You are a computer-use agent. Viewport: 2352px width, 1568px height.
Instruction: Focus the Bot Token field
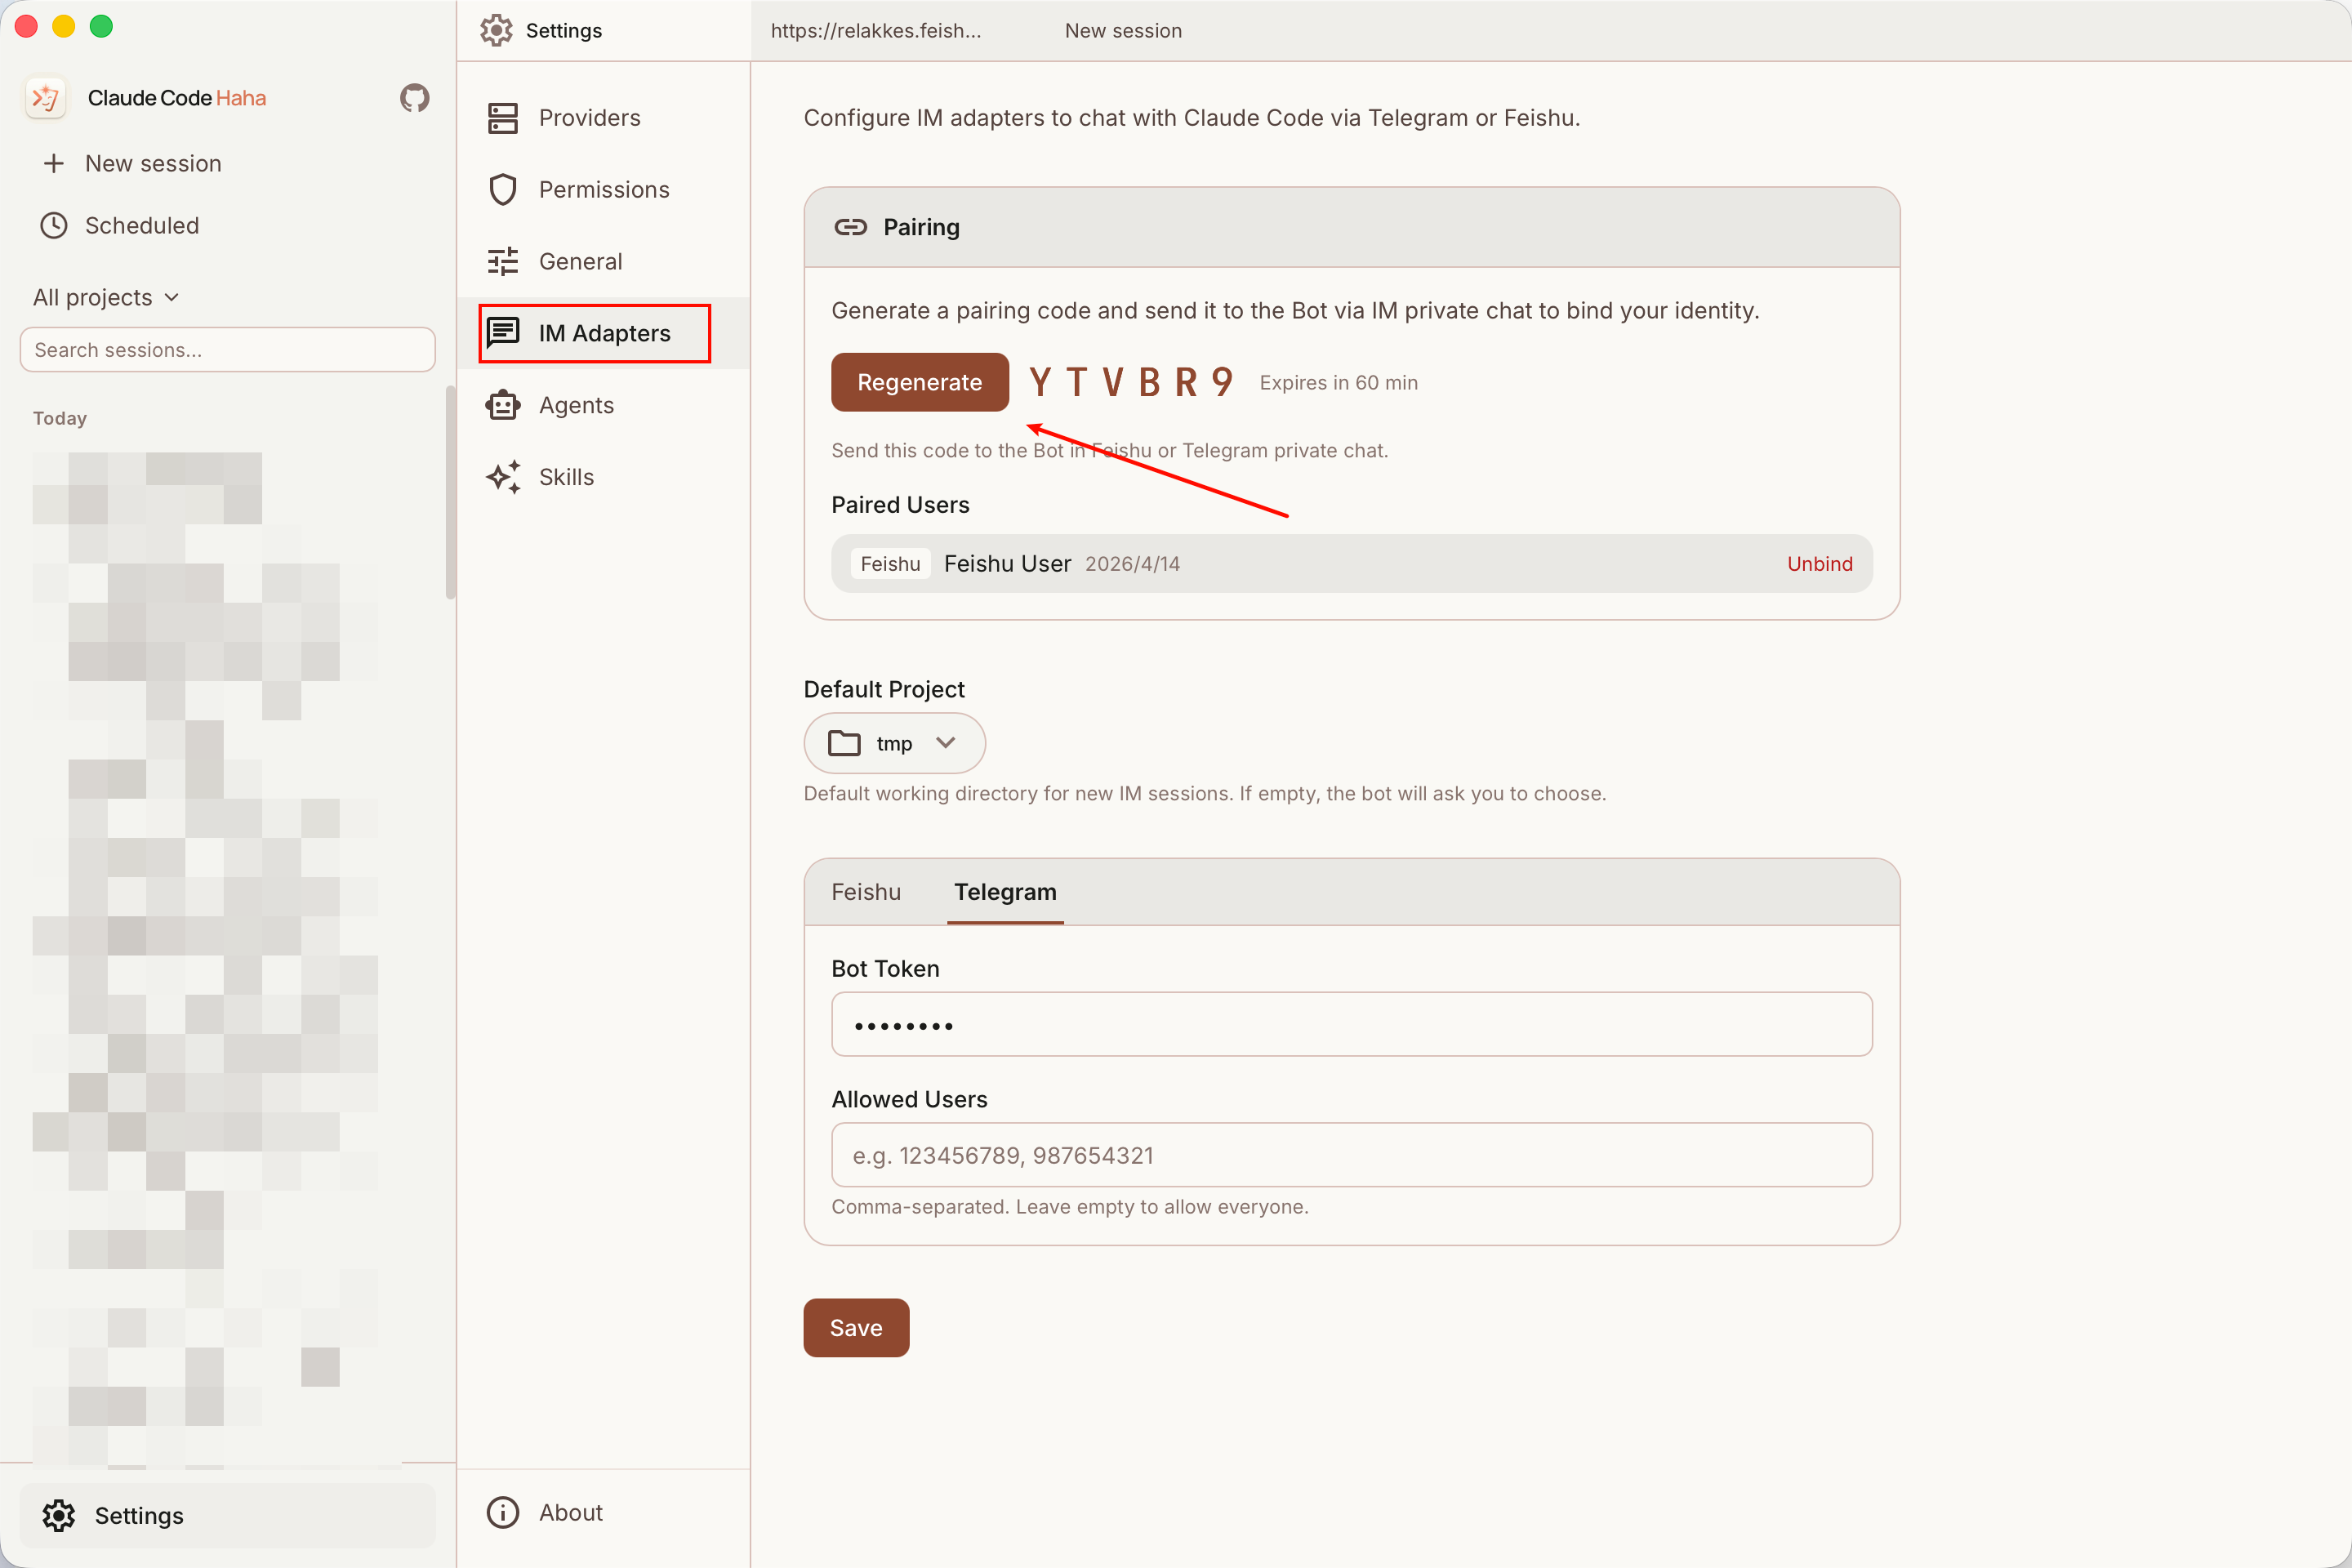tap(1351, 1025)
